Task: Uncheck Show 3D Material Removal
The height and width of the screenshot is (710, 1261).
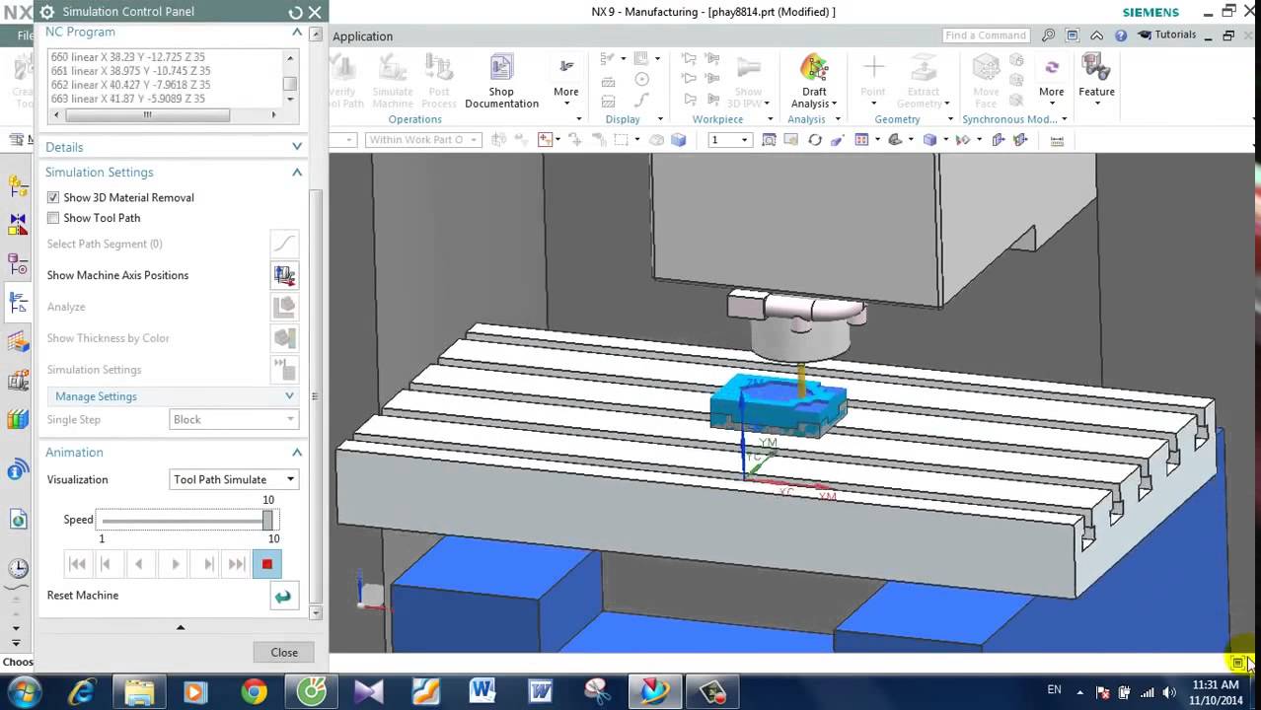Action: tap(53, 197)
